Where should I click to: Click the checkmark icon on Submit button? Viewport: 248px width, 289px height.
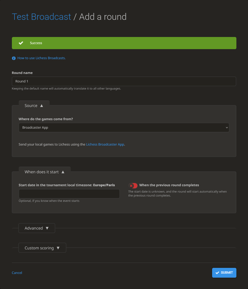(217, 273)
